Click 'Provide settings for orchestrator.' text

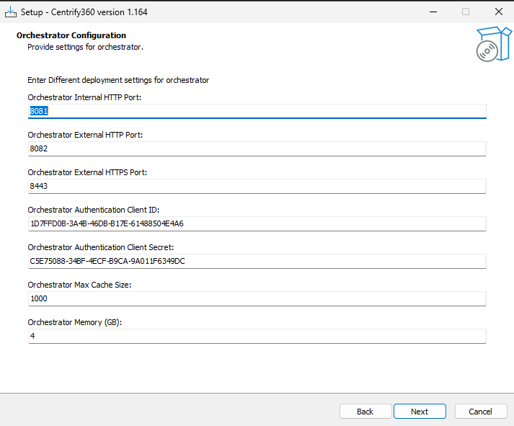point(85,47)
